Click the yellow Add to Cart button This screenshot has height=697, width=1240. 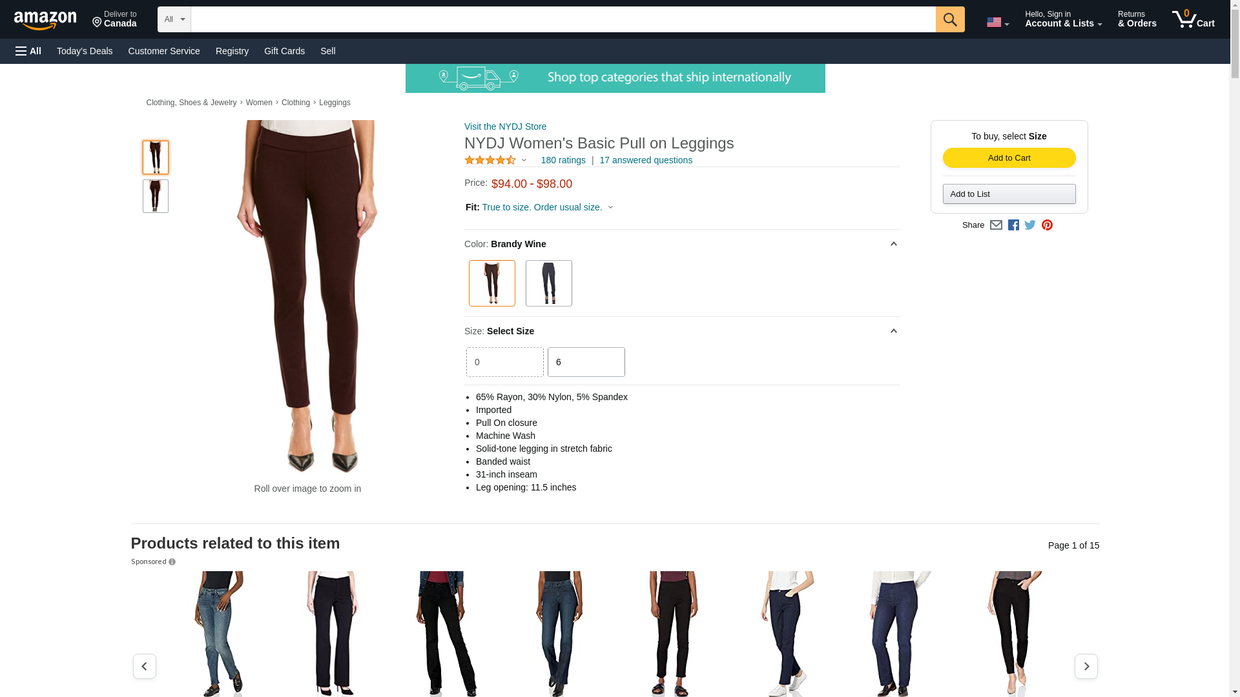[x=1009, y=158]
